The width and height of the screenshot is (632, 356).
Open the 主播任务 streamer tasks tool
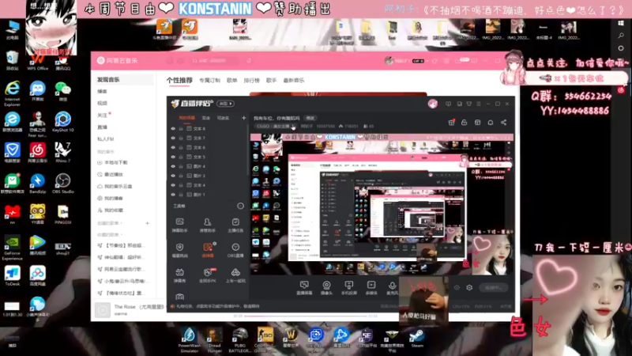235,225
